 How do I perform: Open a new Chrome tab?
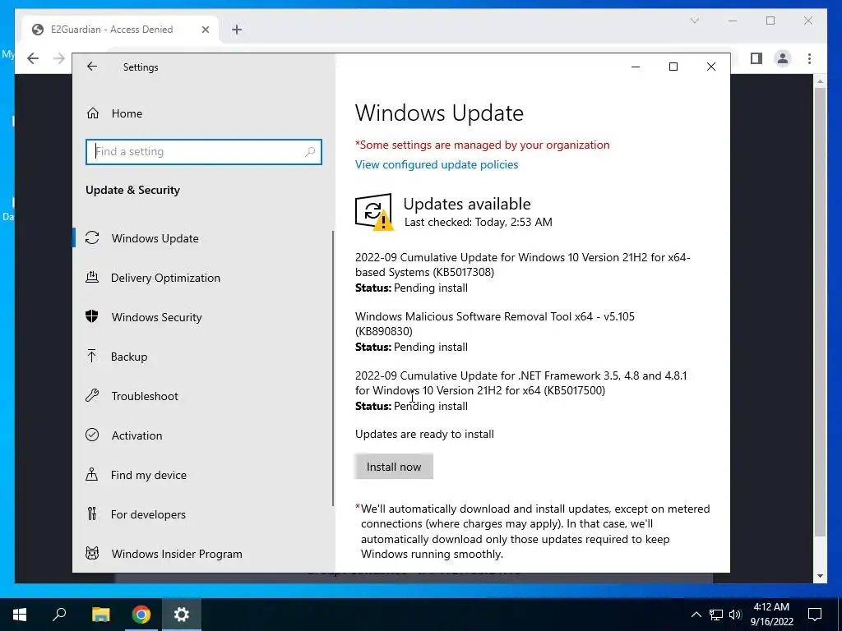point(237,30)
